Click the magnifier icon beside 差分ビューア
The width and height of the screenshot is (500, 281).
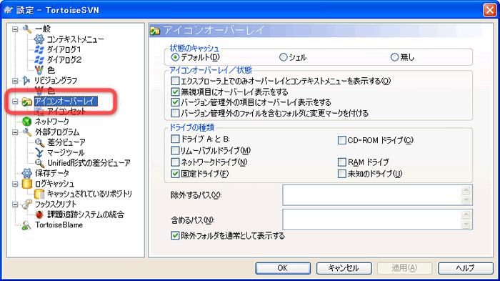[x=39, y=142]
